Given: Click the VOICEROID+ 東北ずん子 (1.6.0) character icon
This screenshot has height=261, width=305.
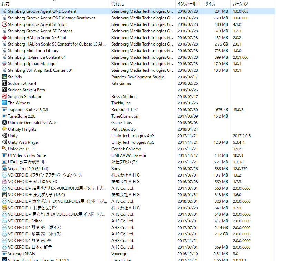Looking at the screenshot, I should pos(4,195).
